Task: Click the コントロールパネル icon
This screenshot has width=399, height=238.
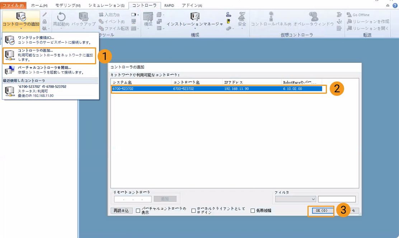Action: tap(271, 17)
